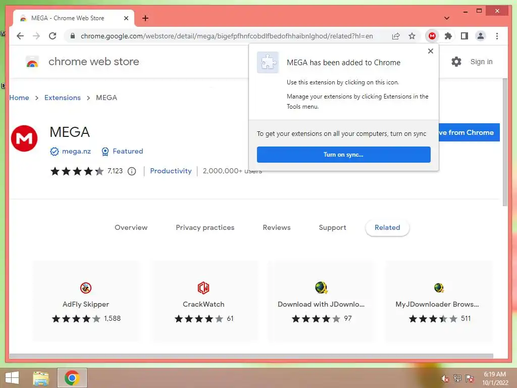Image resolution: width=517 pixels, height=388 pixels.
Task: Click the MEGA extension icon in toolbar
Action: point(432,36)
